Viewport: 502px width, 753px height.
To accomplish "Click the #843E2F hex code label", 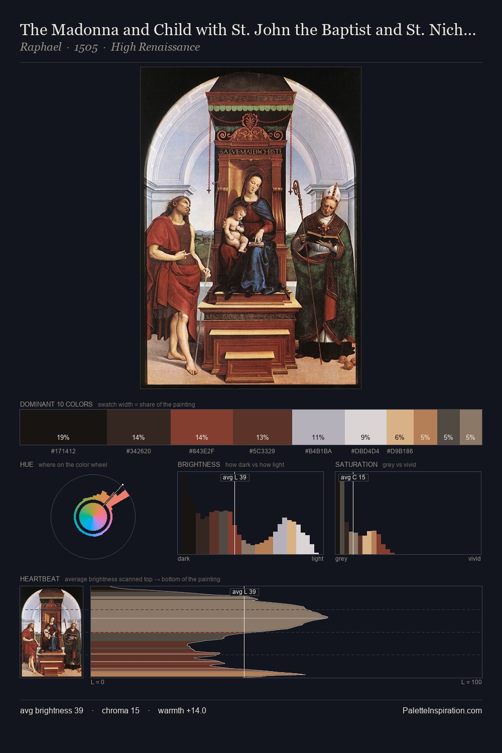I will pyautogui.click(x=202, y=451).
